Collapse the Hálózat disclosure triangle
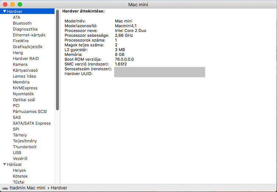277x192 pixels. [x=4, y=164]
